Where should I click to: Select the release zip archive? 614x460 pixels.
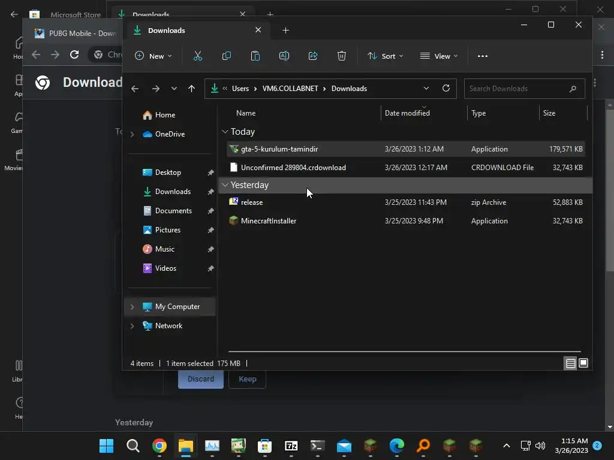pos(406,202)
